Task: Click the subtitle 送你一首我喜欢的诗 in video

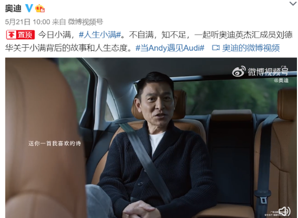Action: pos(55,143)
